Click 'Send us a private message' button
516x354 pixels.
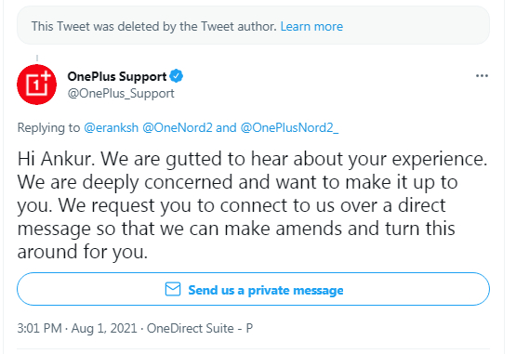[x=254, y=289]
